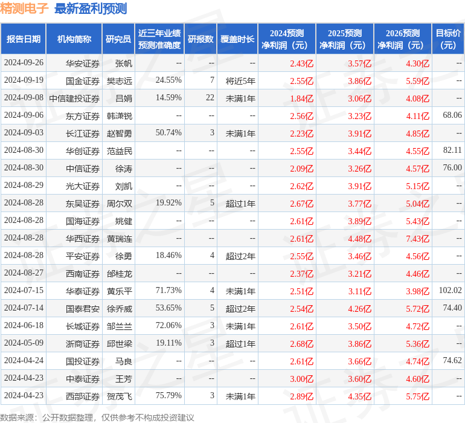Screen dimensions: 465x423
Task: Click analyst 贺茂飞
Action: pos(119,396)
